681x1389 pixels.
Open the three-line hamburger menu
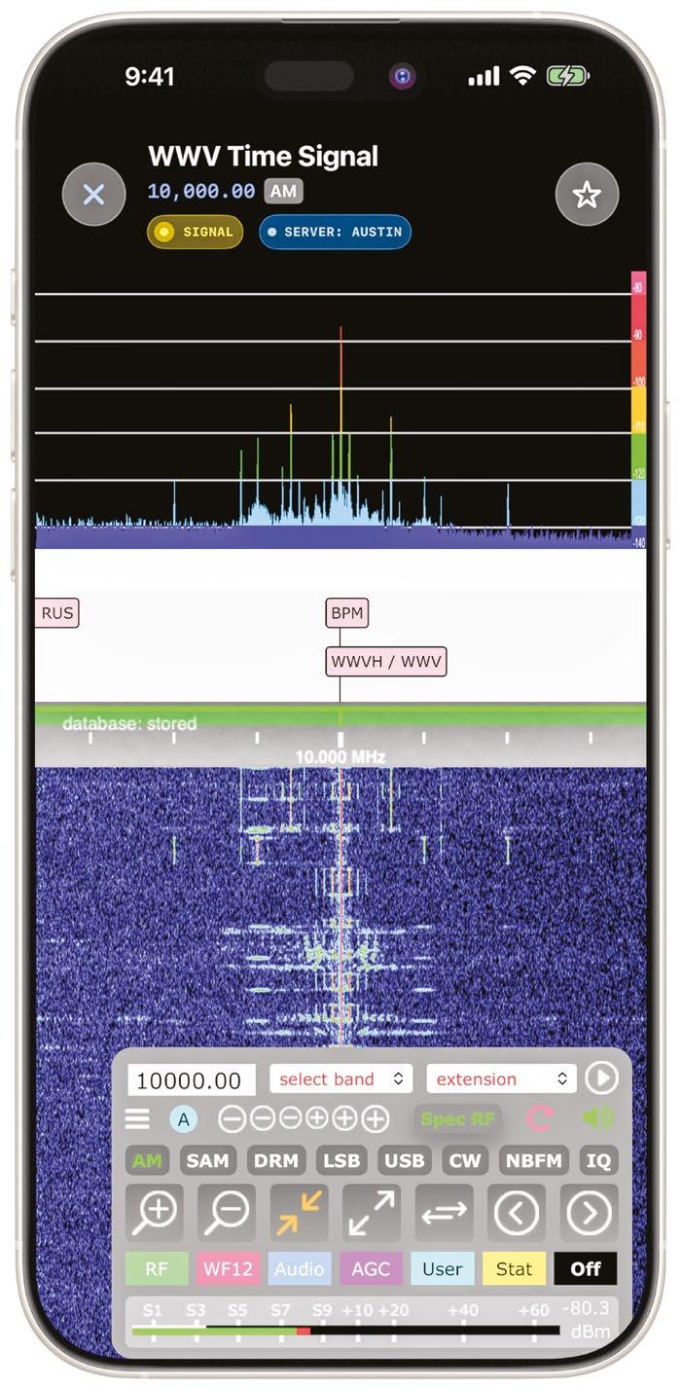coord(138,1119)
